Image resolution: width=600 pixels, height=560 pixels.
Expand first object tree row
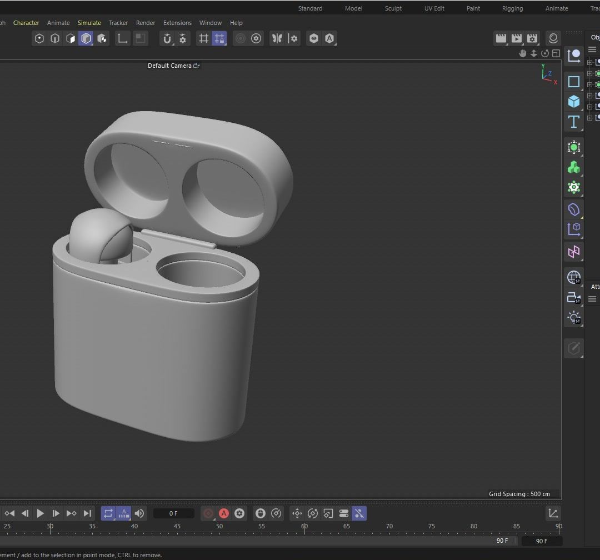(589, 62)
